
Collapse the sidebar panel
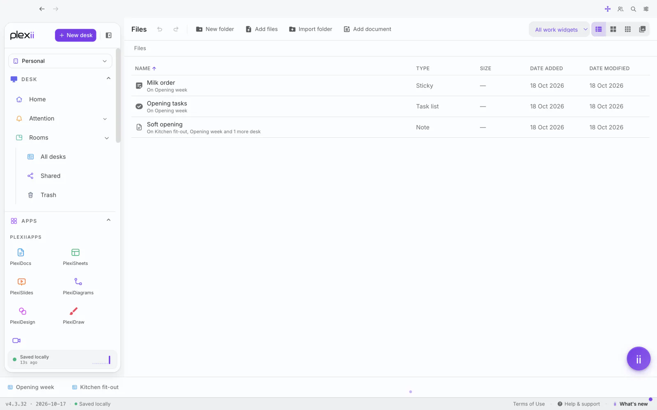point(109,35)
